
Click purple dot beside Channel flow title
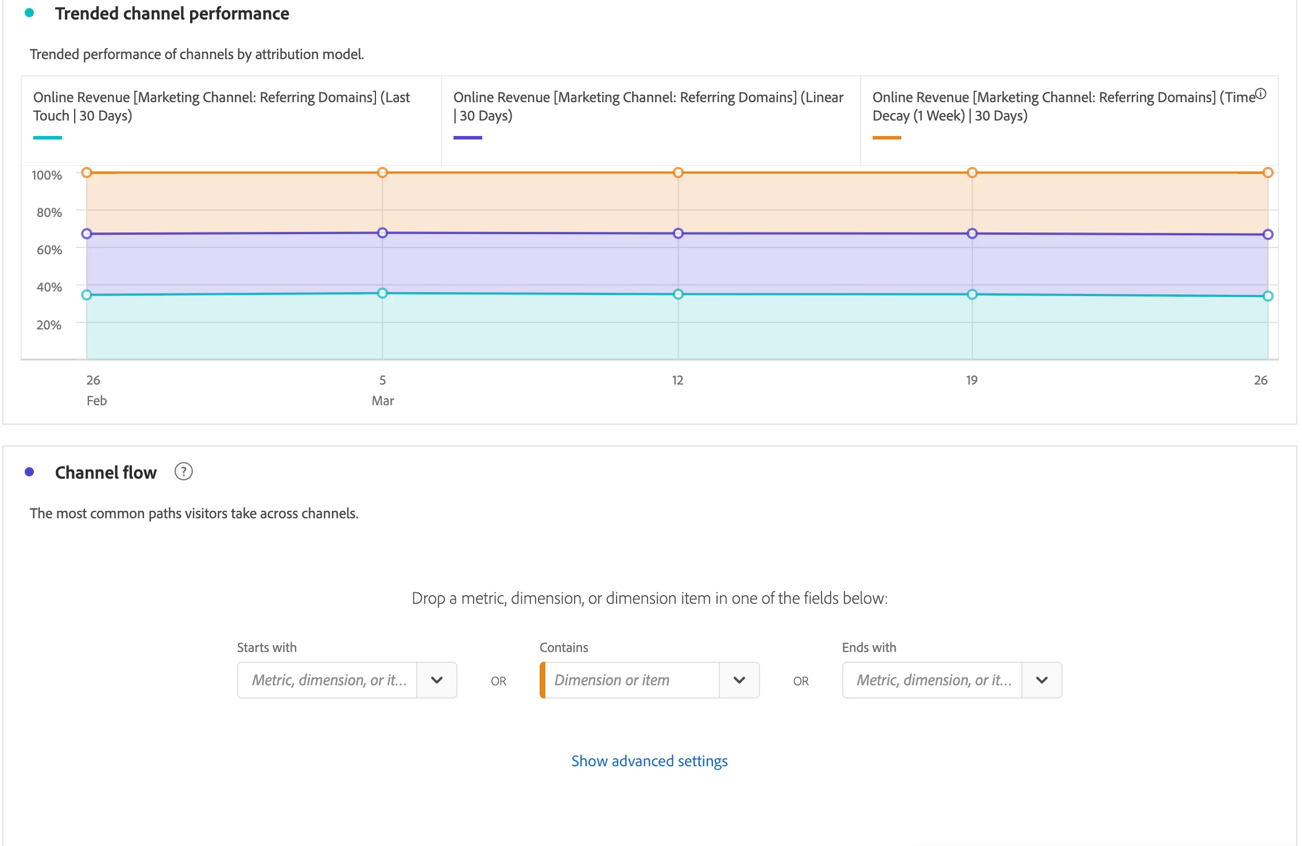(29, 472)
